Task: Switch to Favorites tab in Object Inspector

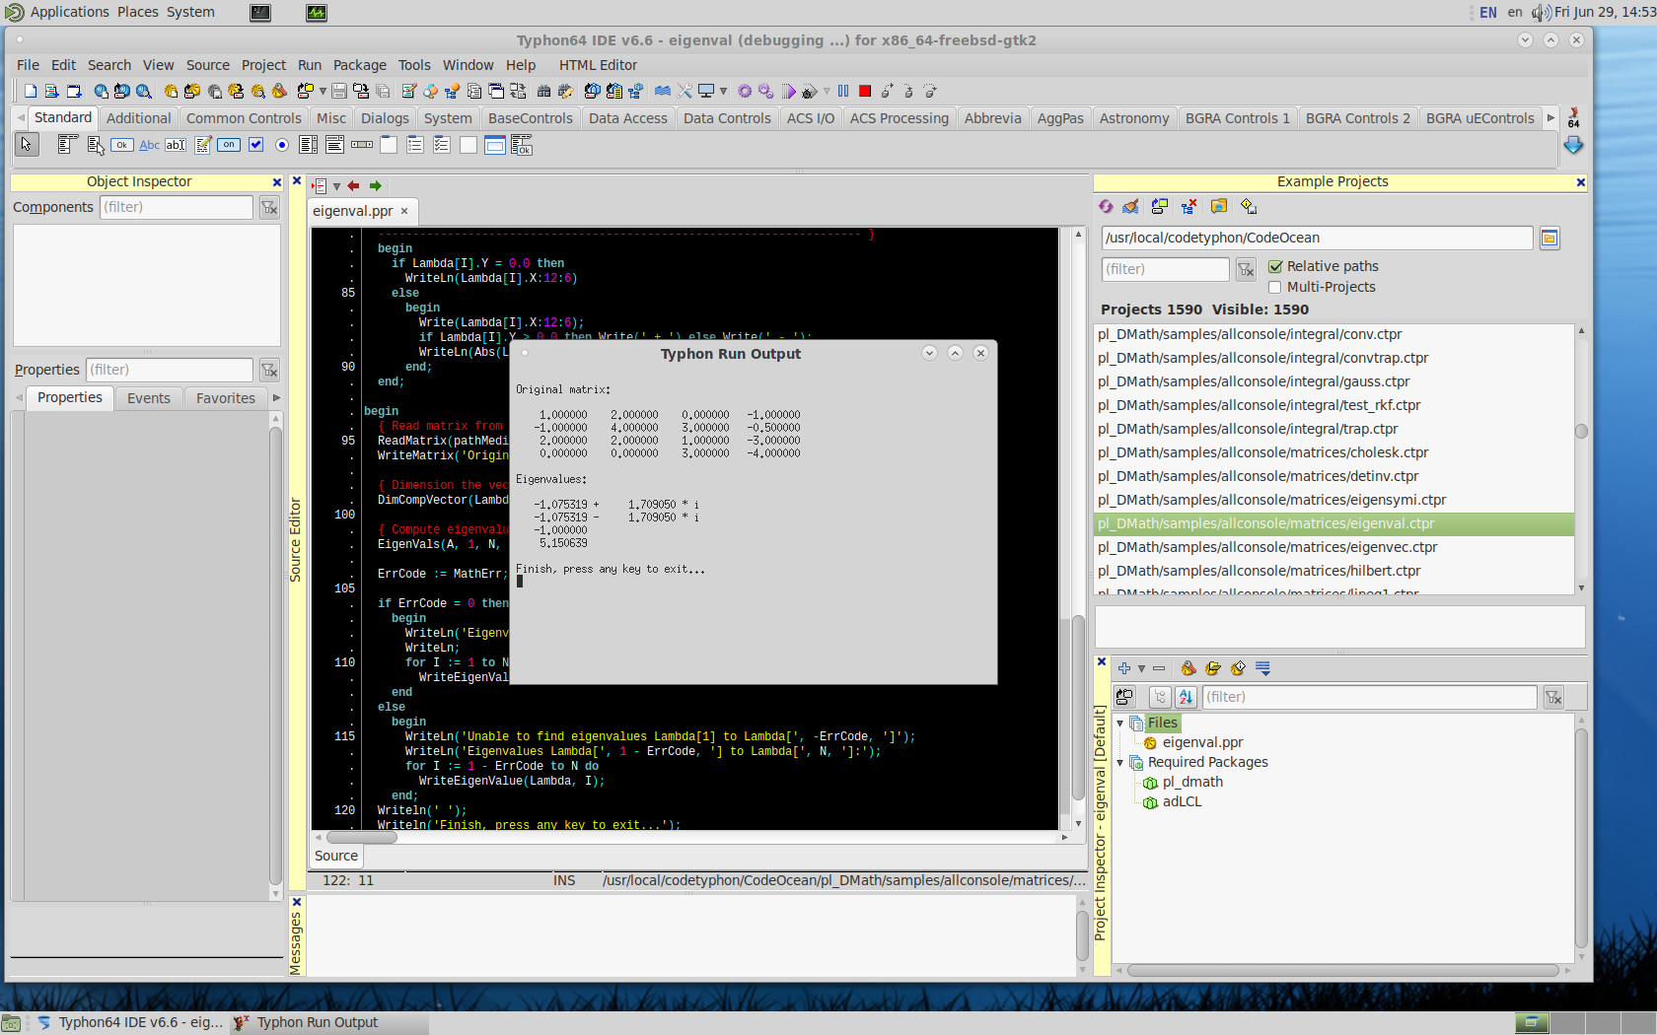Action: tap(225, 398)
